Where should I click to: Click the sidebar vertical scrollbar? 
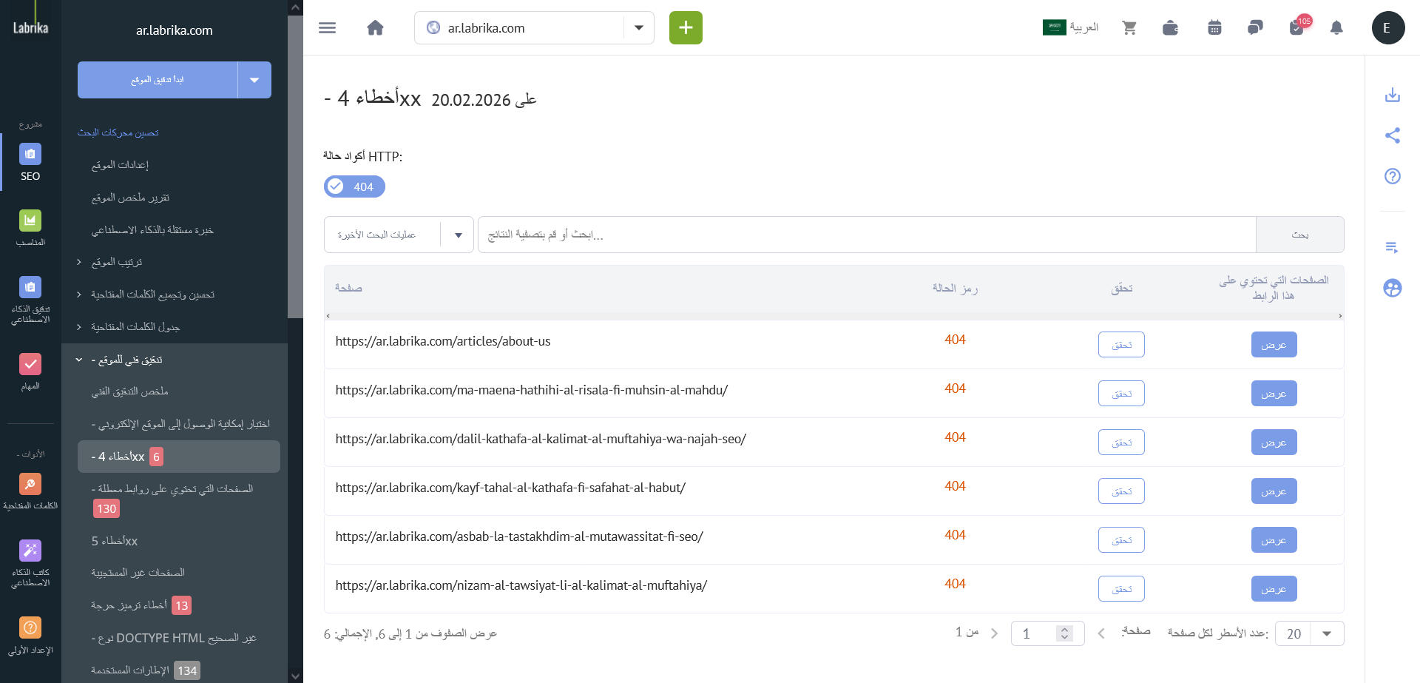coord(295,166)
